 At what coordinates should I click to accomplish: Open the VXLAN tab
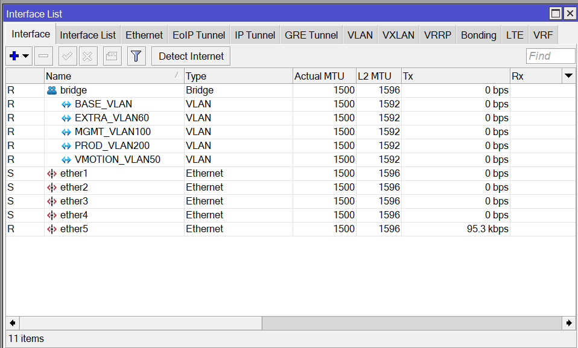coord(398,35)
